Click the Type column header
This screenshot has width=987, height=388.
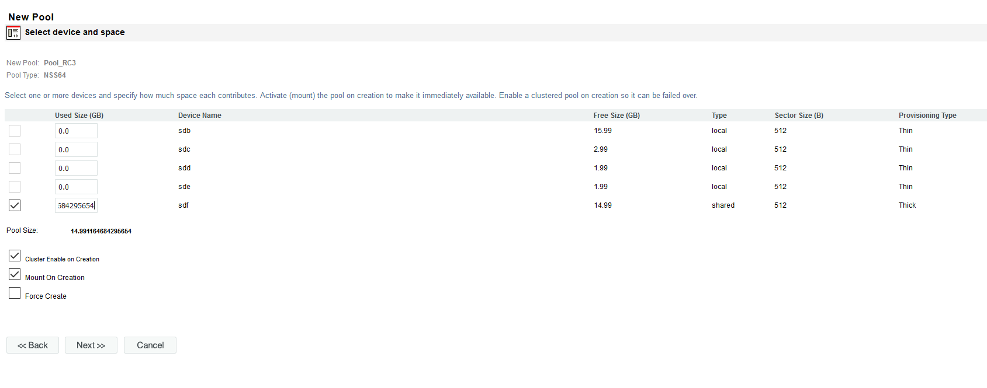coord(719,116)
